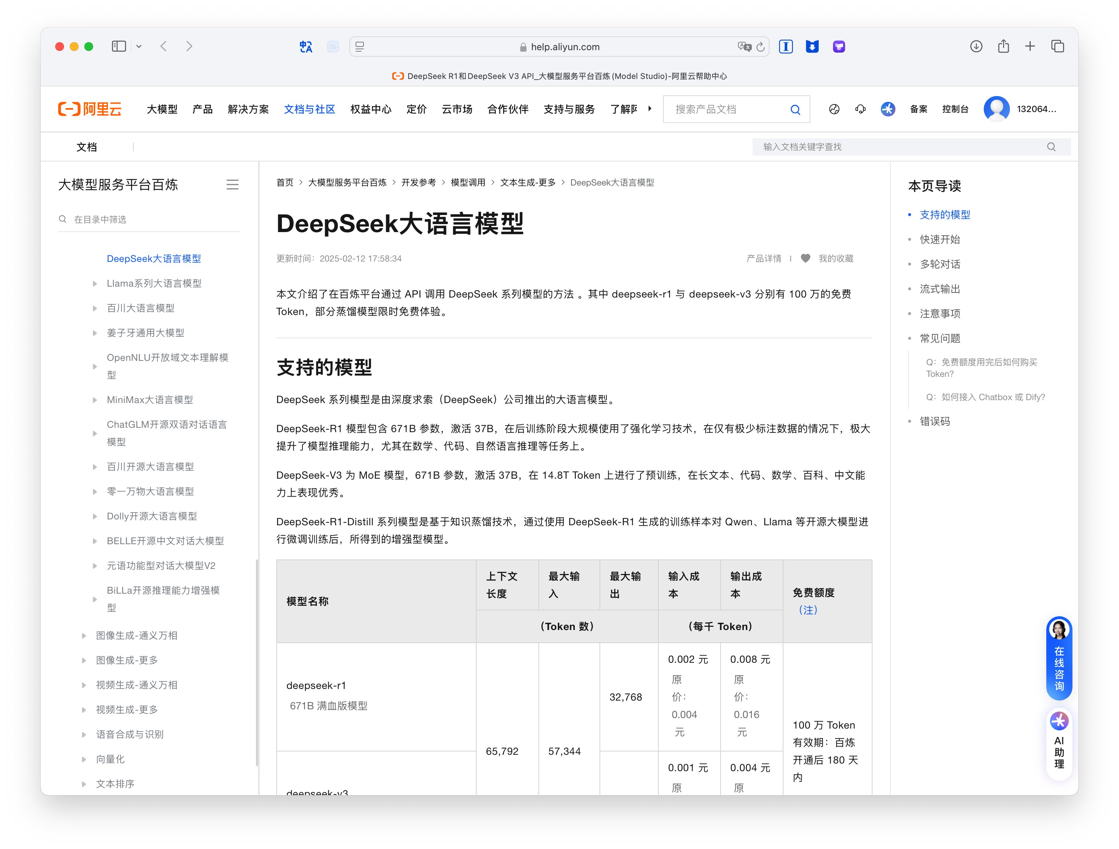Expand the 图像生成-通义万相 section
The image size is (1119, 849).
point(84,635)
